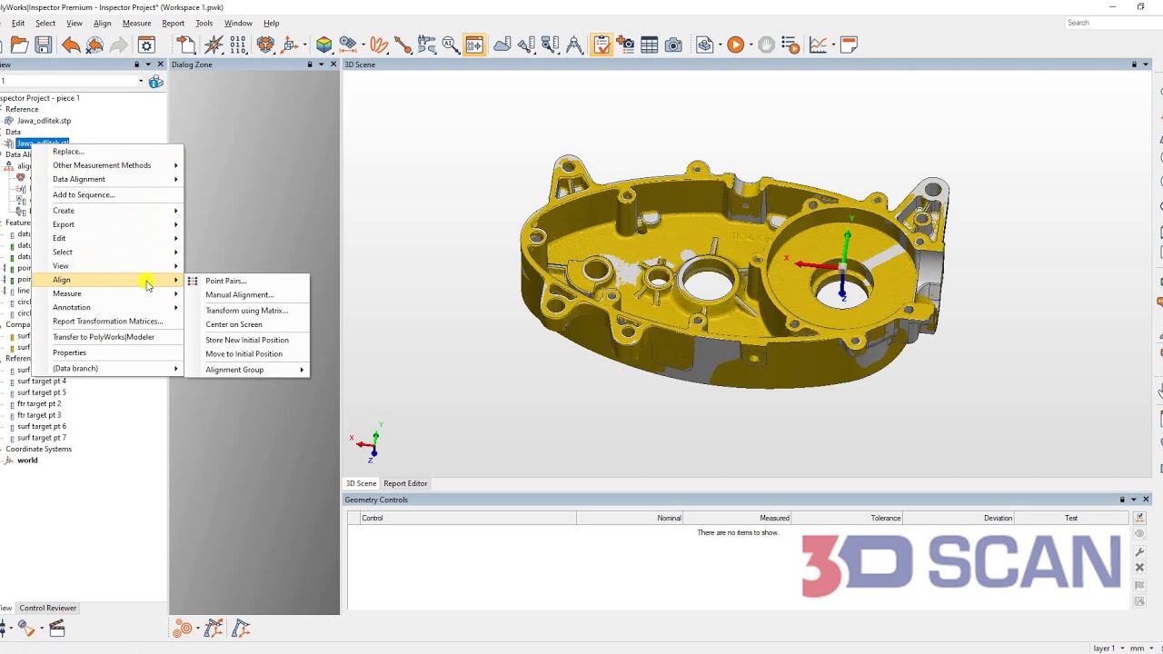Click the stop-hand icon on the toolbar

point(766,44)
